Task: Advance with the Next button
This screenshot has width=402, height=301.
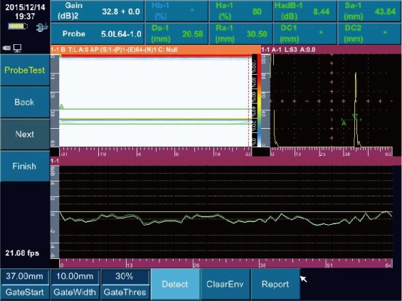Action: tap(25, 134)
